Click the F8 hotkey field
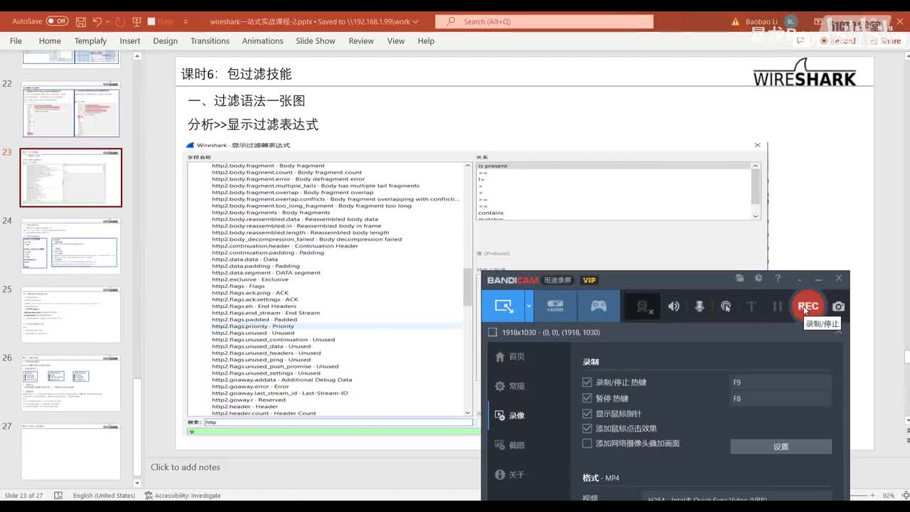This screenshot has height=512, width=910. pyautogui.click(x=781, y=399)
